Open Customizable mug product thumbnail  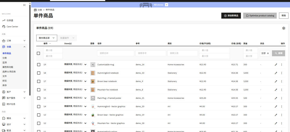tap(93, 65)
